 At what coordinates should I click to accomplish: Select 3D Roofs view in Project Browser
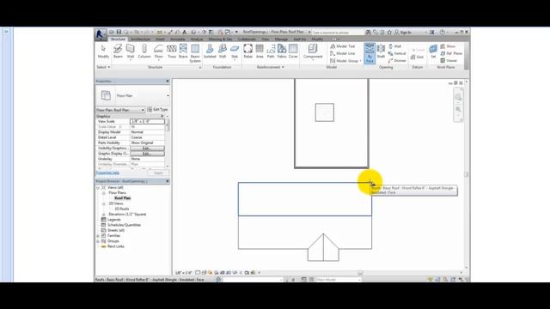(122, 209)
